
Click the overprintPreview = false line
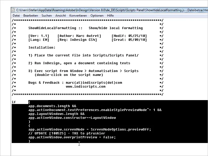coord(72,137)
